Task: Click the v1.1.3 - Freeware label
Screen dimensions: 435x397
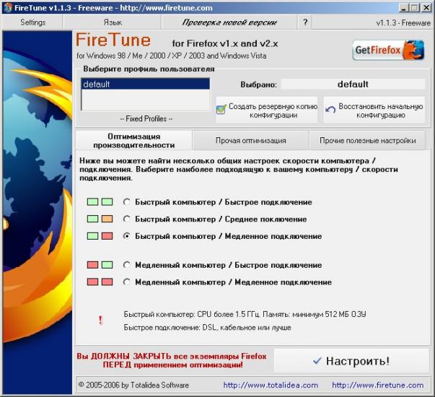Action: click(403, 22)
